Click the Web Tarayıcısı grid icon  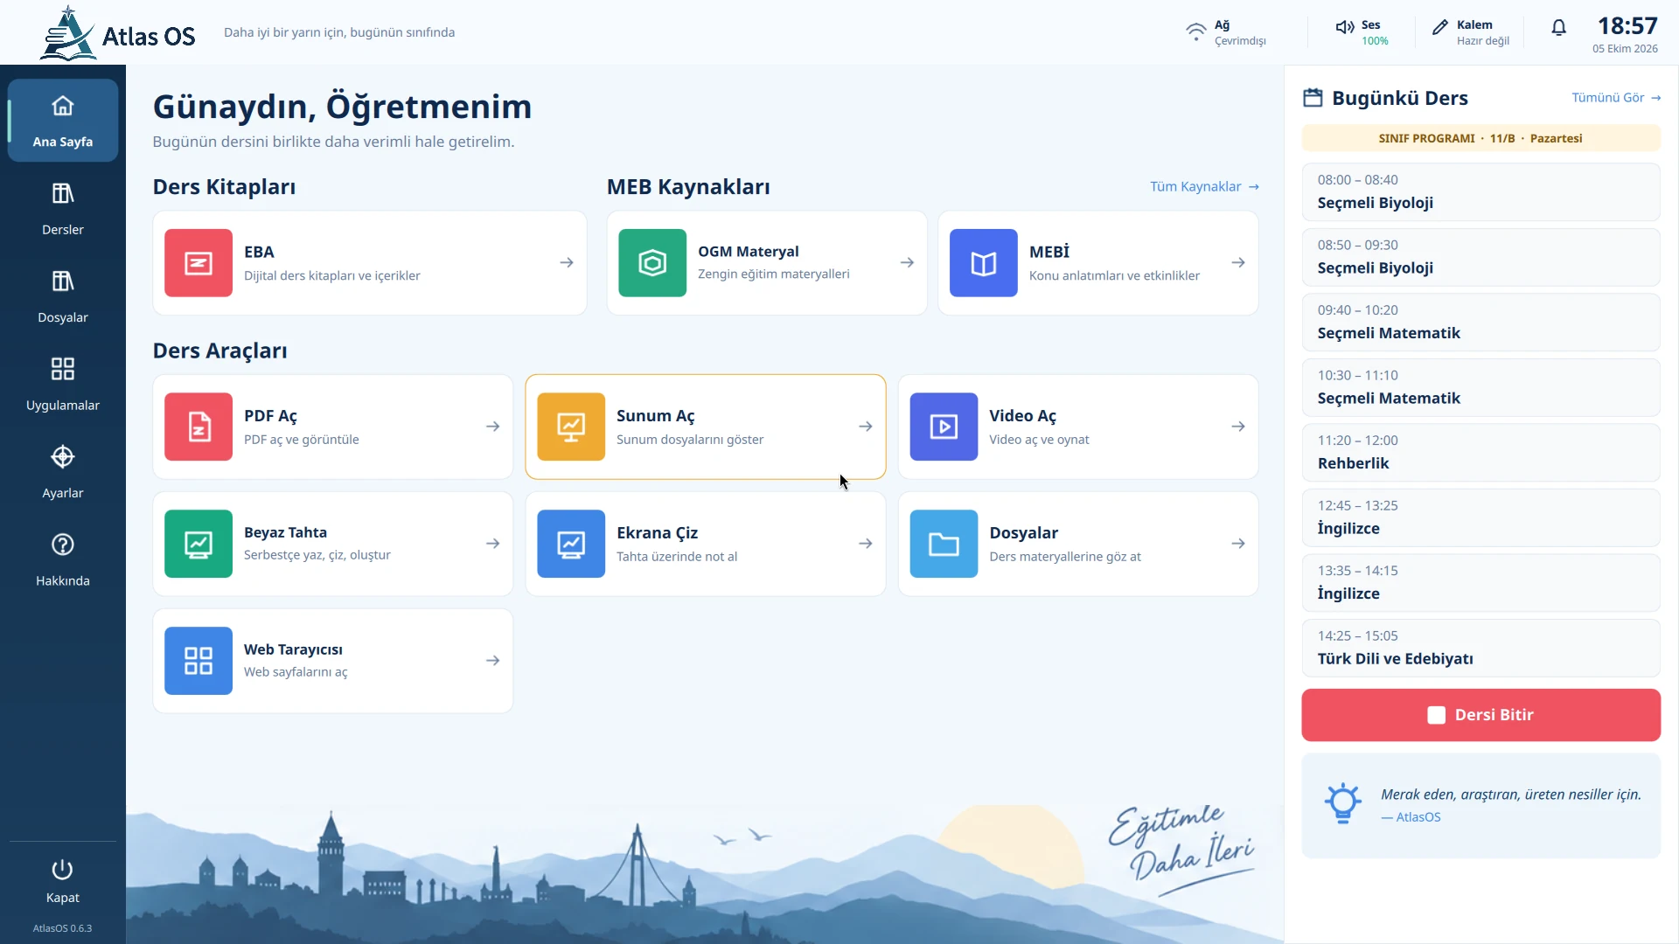point(199,661)
